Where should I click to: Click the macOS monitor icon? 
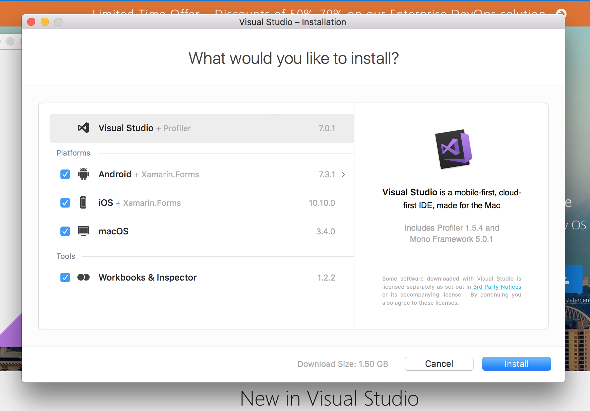[x=84, y=231]
